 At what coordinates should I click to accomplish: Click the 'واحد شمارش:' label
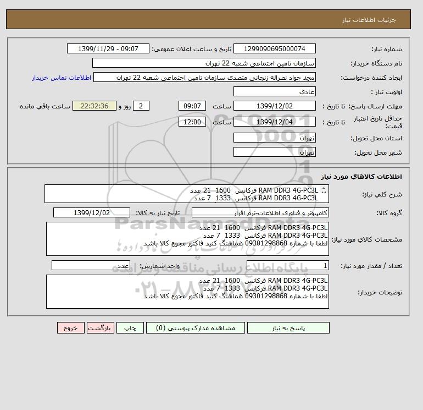(x=159, y=266)
